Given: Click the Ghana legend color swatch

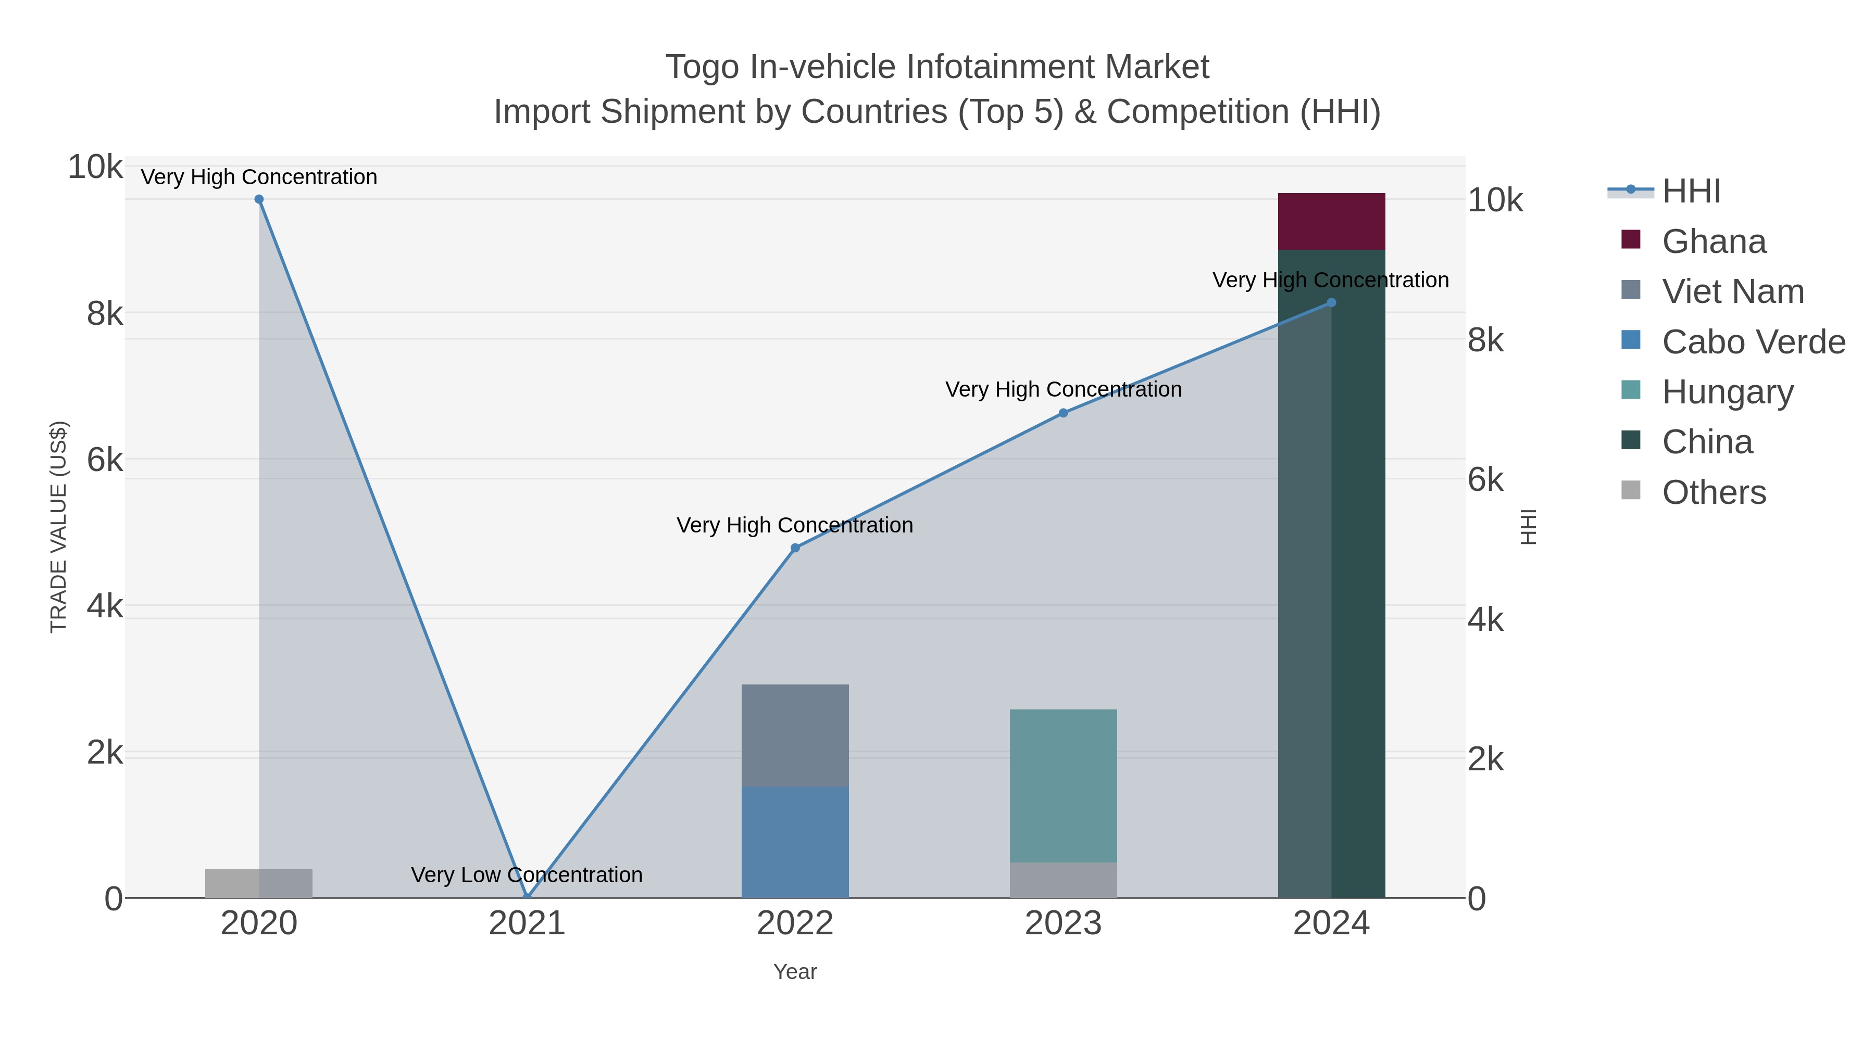Looking at the screenshot, I should click(x=1631, y=239).
